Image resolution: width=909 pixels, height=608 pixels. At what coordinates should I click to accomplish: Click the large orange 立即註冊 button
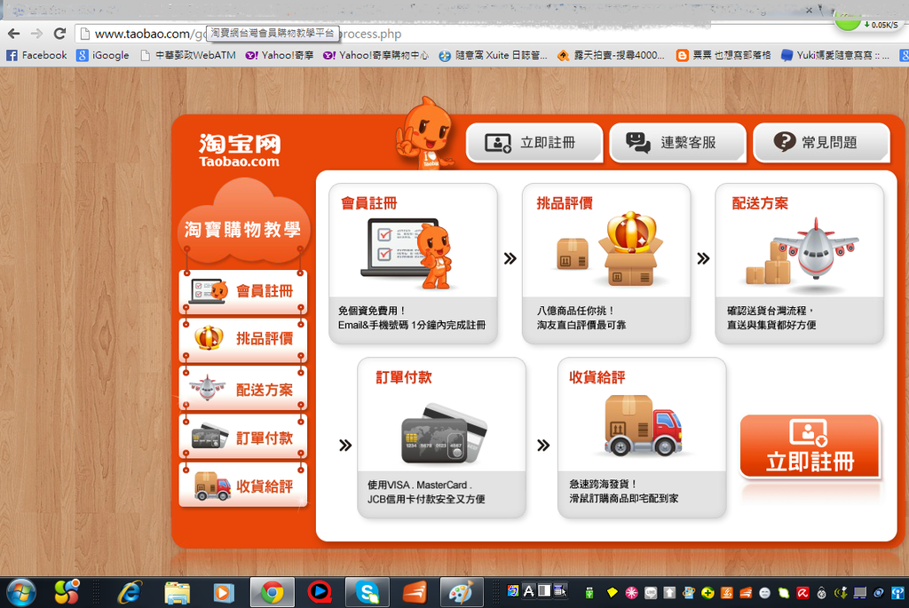click(810, 446)
